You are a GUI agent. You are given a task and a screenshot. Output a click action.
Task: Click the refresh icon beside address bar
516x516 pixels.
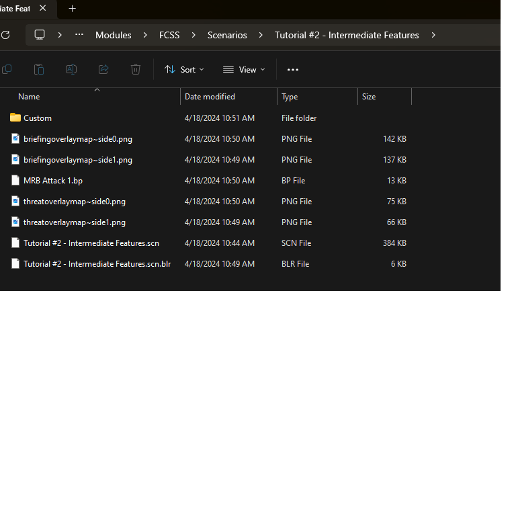click(x=5, y=35)
